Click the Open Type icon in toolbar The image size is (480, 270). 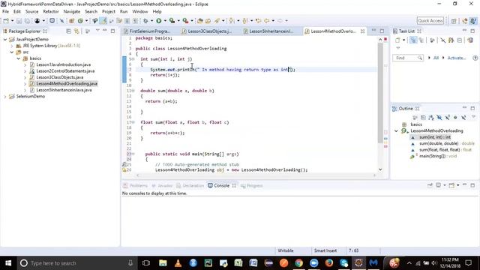pos(200,21)
